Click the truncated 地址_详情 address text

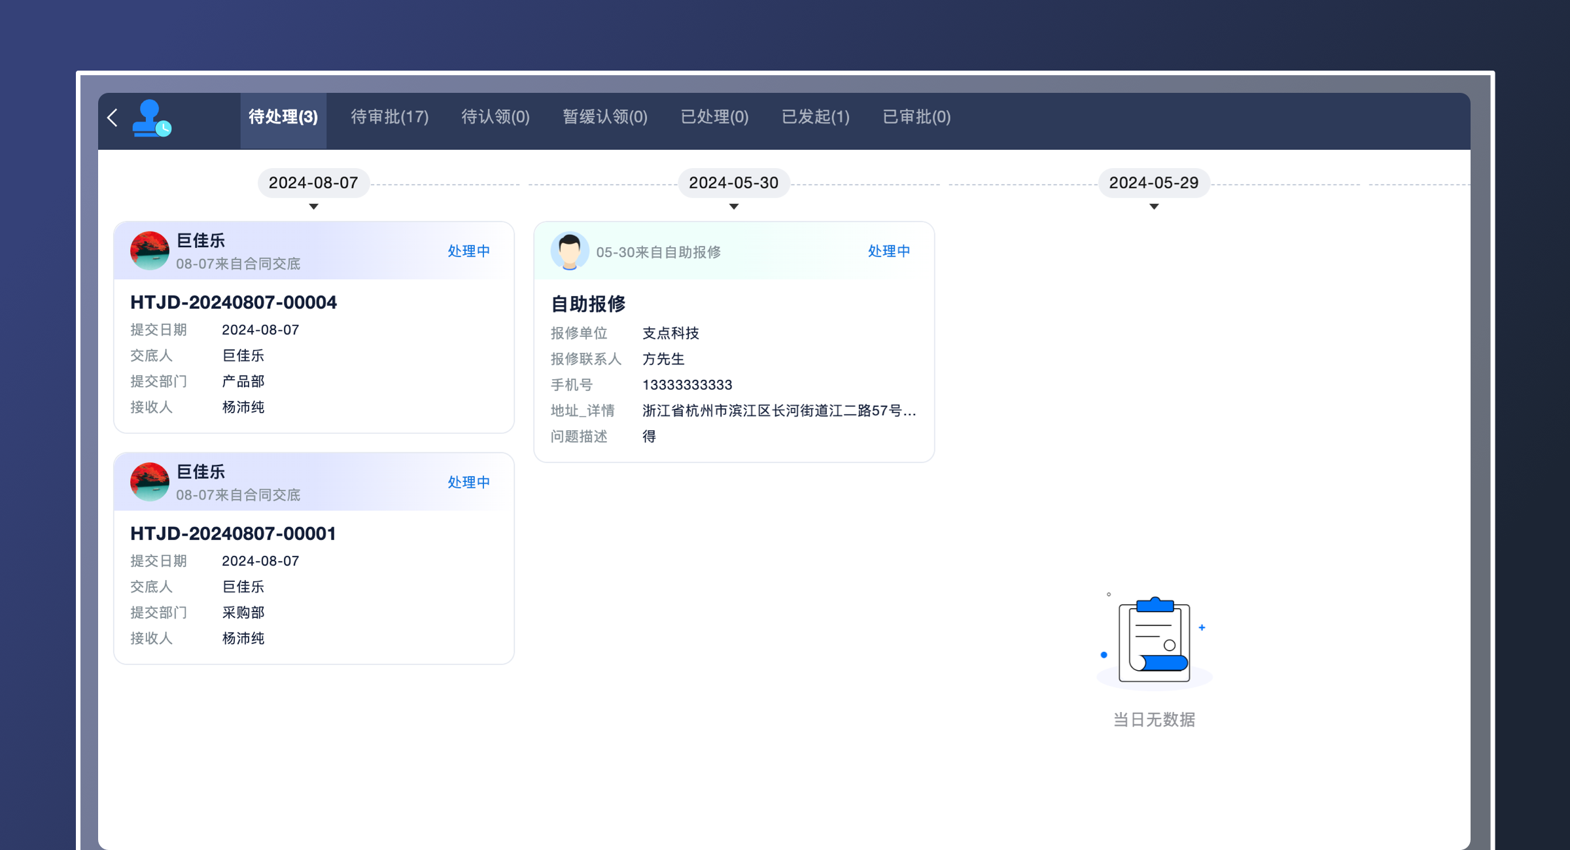tap(778, 411)
